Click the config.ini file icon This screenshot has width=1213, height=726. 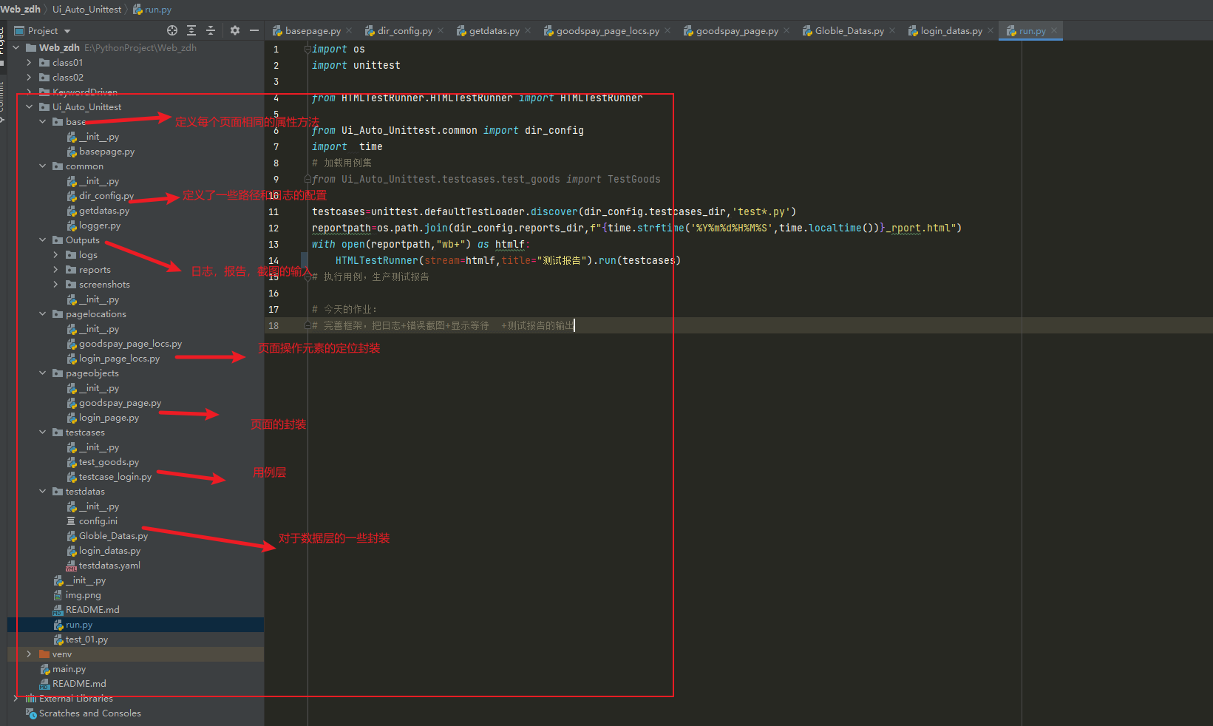72,521
